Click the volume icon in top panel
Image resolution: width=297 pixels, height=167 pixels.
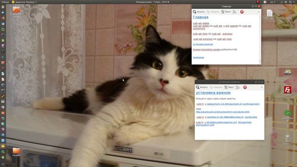coord(286,2)
